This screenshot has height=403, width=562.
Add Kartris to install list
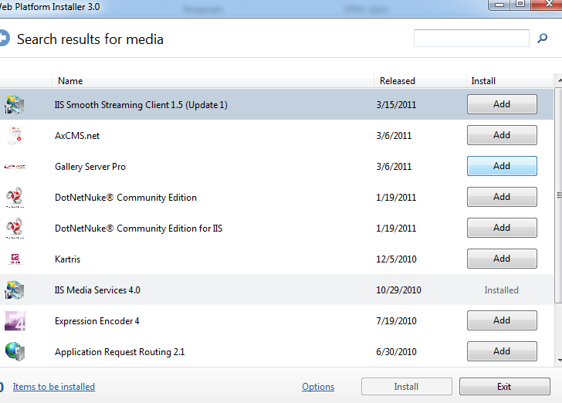pyautogui.click(x=502, y=259)
